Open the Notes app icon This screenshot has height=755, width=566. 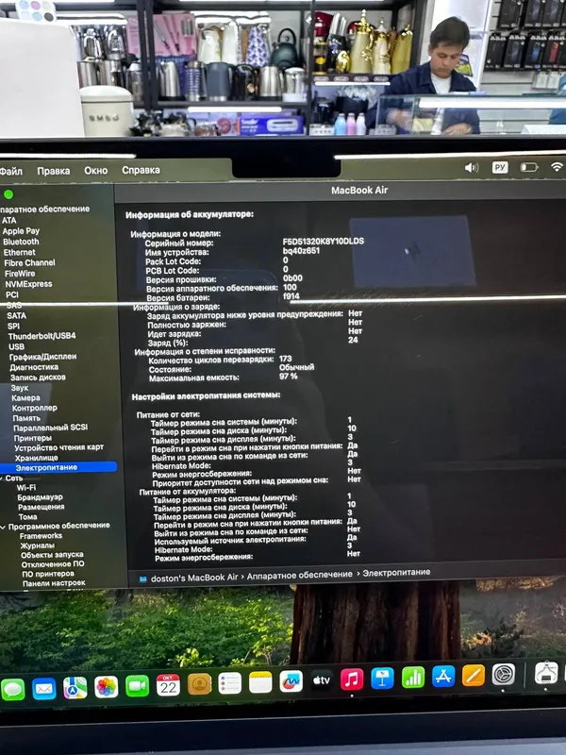click(260, 682)
